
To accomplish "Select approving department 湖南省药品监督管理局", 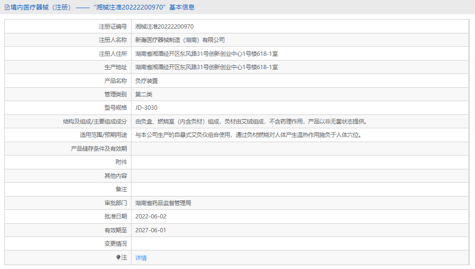I will [163, 203].
